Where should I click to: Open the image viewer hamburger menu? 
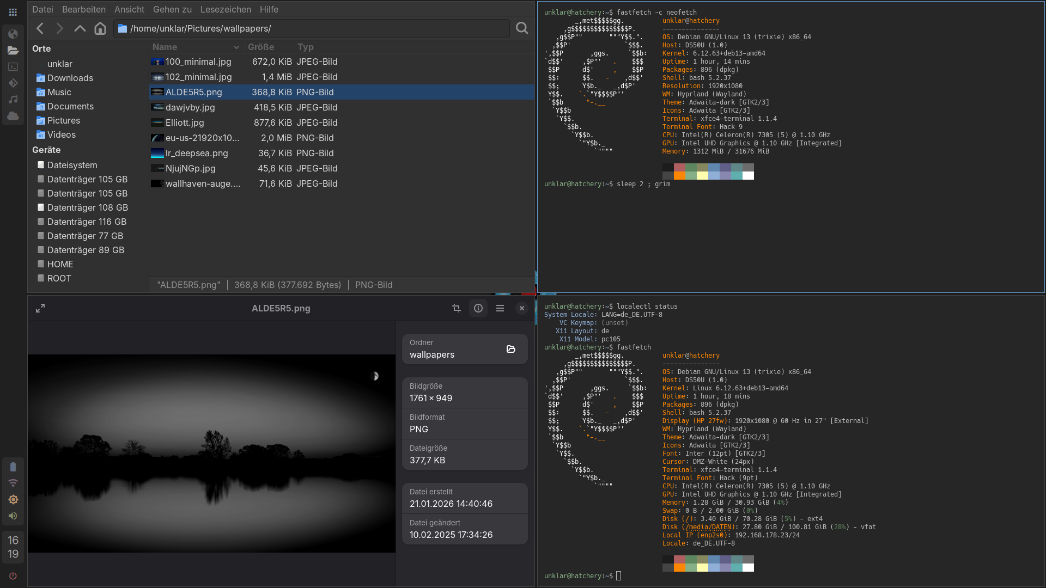point(500,308)
